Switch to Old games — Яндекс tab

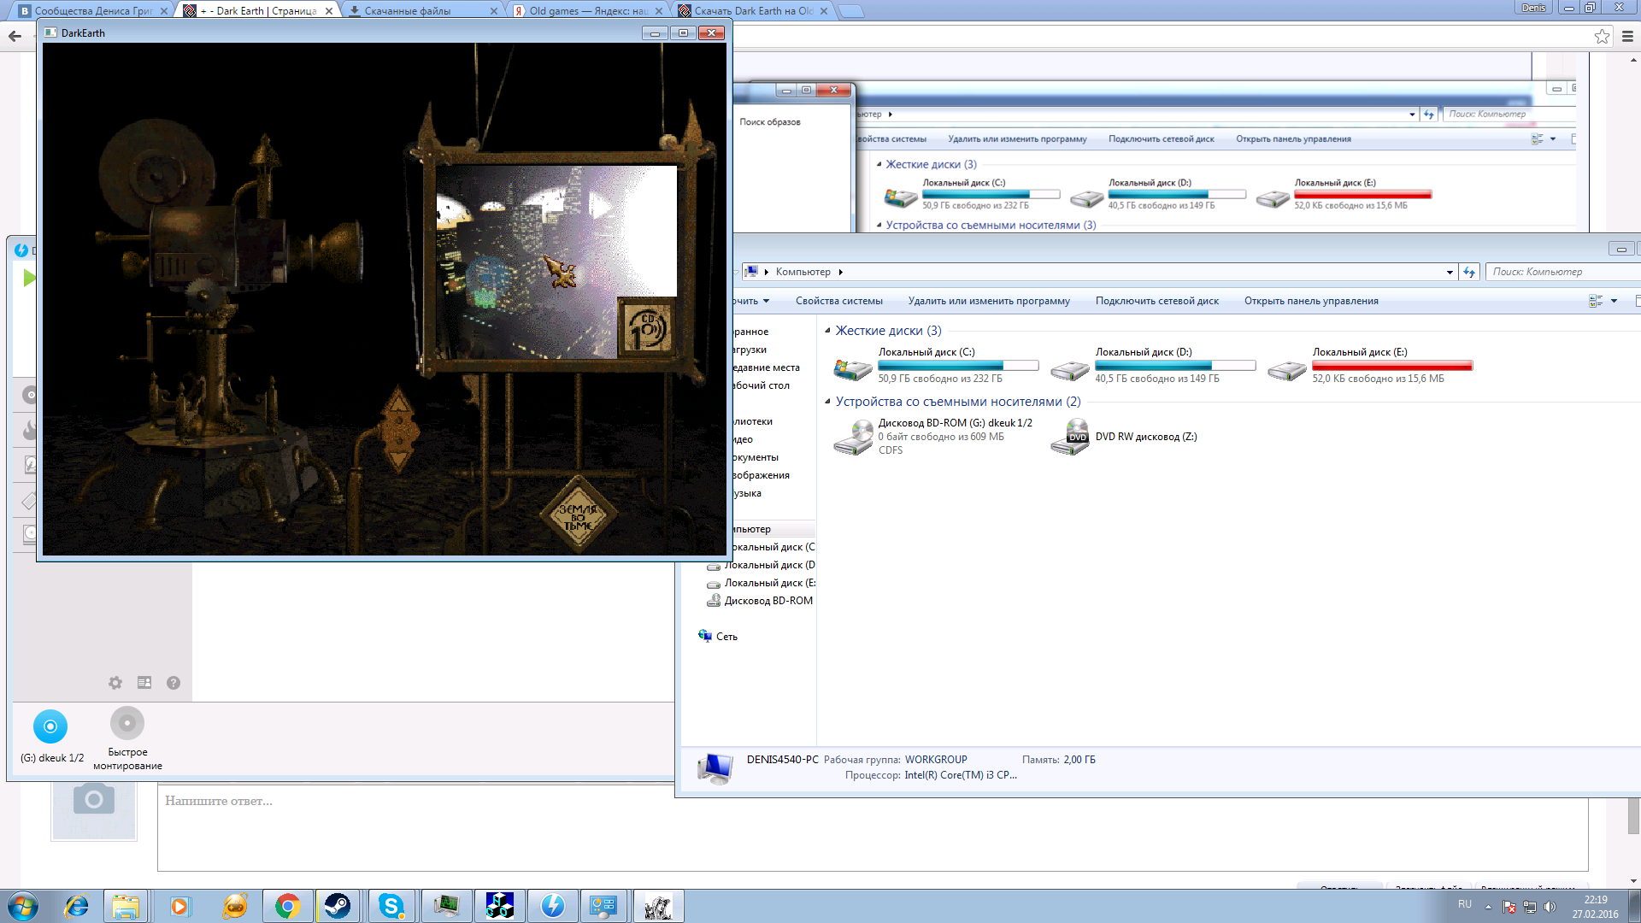click(x=587, y=10)
